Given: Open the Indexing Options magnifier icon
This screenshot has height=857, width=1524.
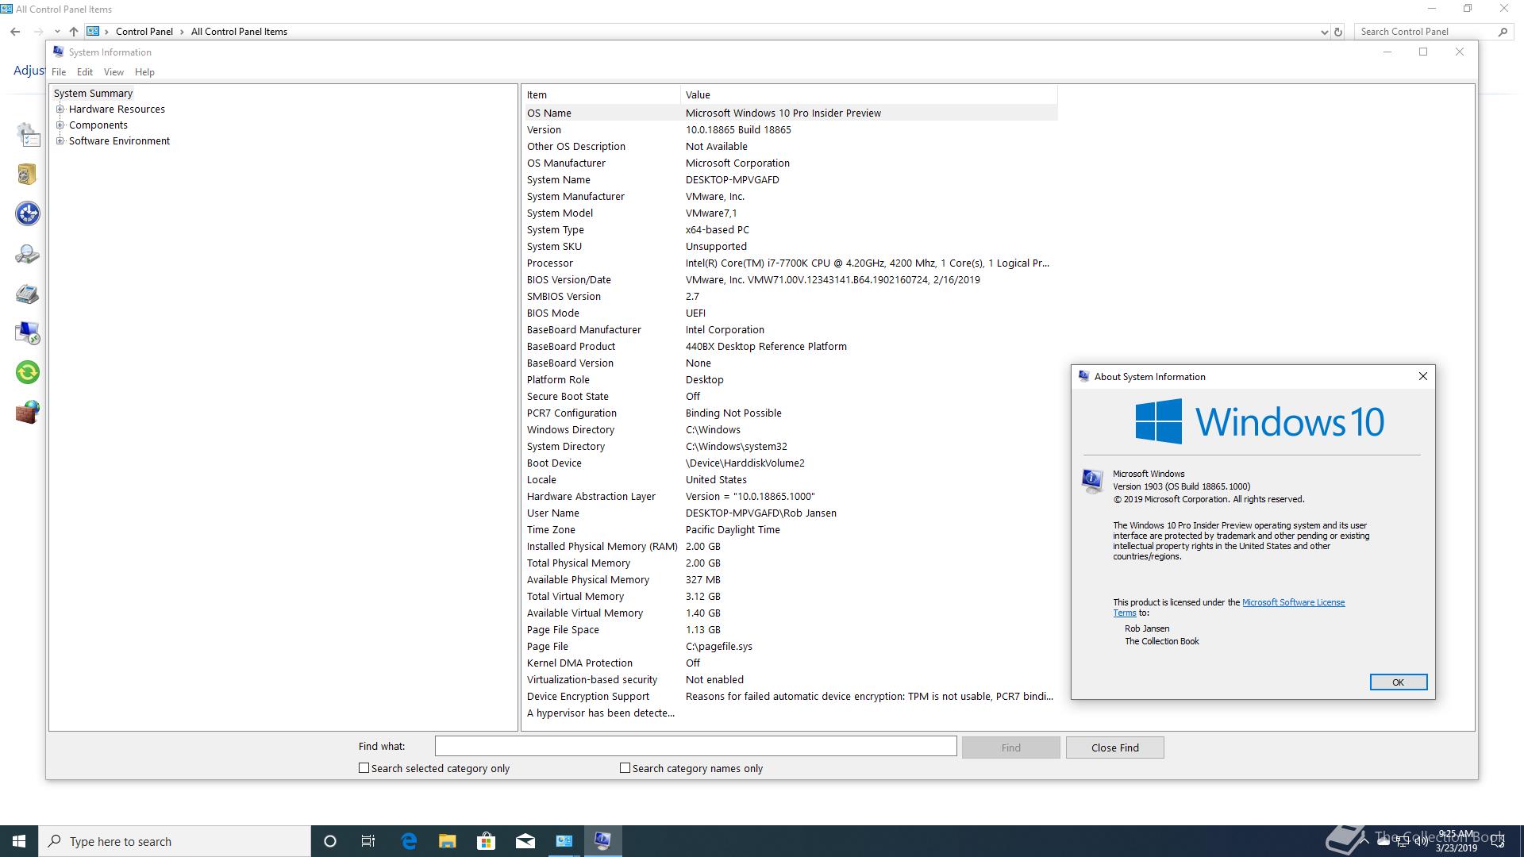Looking at the screenshot, I should pos(27,254).
